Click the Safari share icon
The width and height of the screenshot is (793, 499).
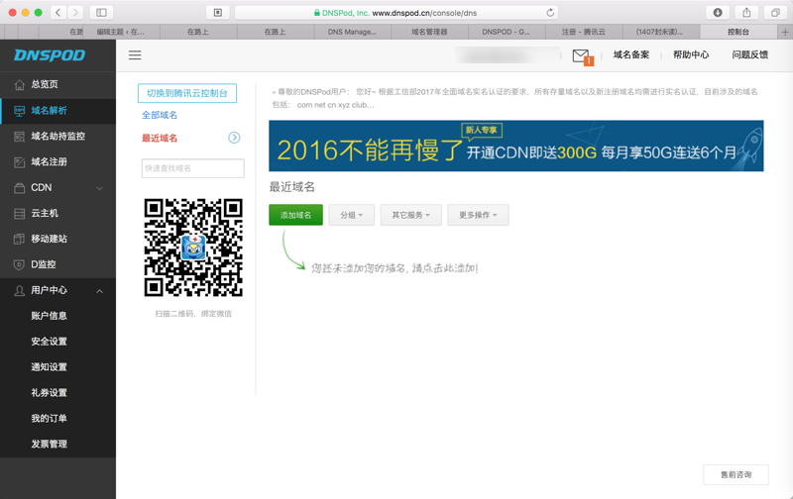click(746, 12)
